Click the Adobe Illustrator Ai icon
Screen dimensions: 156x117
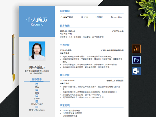tap(136, 49)
